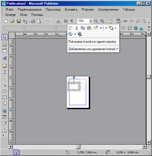Select the Clip Organizer Frame tool
Viewport: 152px width, 156px height.
click(5, 72)
